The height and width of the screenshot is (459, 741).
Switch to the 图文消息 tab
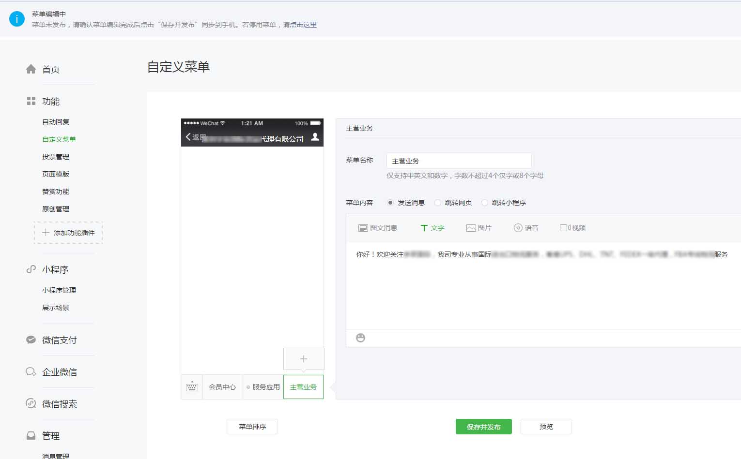coord(378,228)
